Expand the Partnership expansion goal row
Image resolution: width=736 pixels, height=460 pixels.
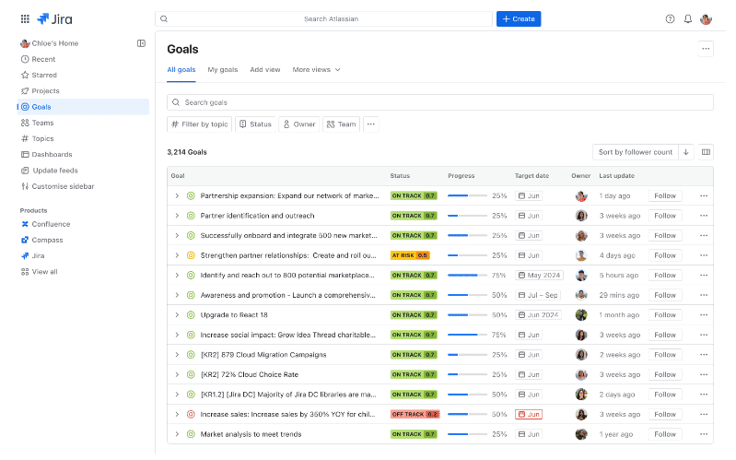coord(177,196)
